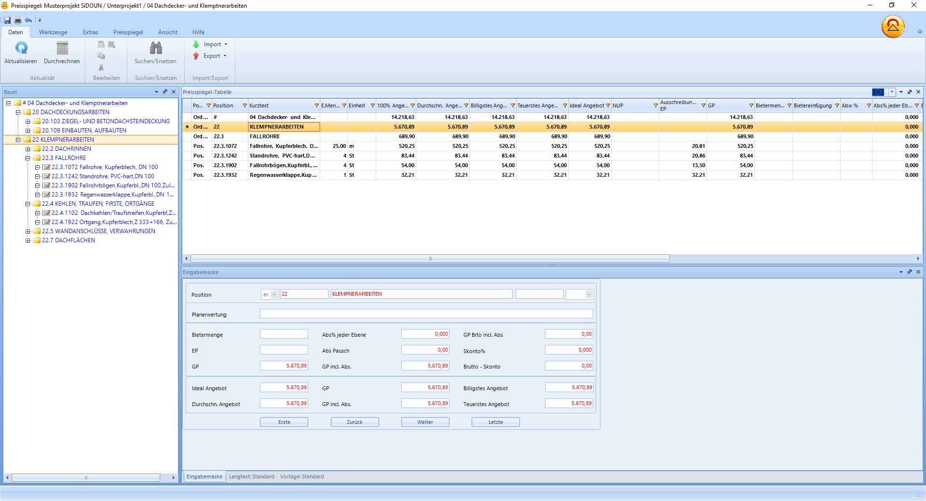Click the filter icon on Kurztext column

(316, 105)
